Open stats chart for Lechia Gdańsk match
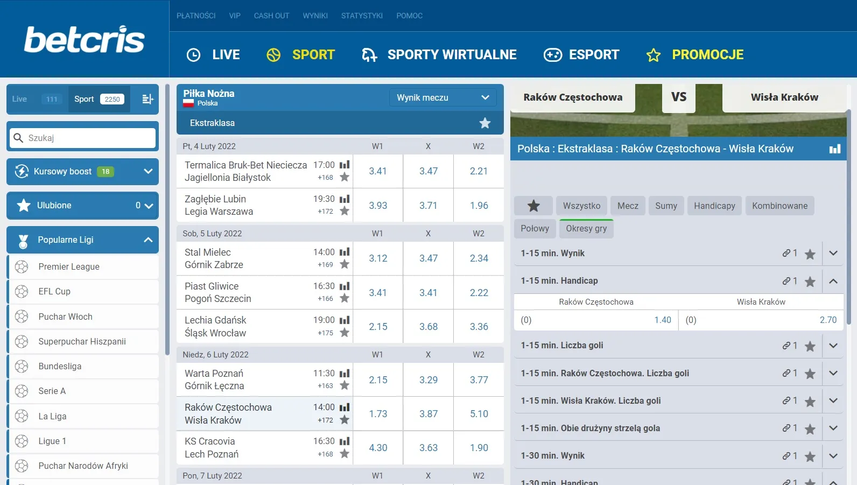Image resolution: width=857 pixels, height=485 pixels. pyautogui.click(x=345, y=320)
